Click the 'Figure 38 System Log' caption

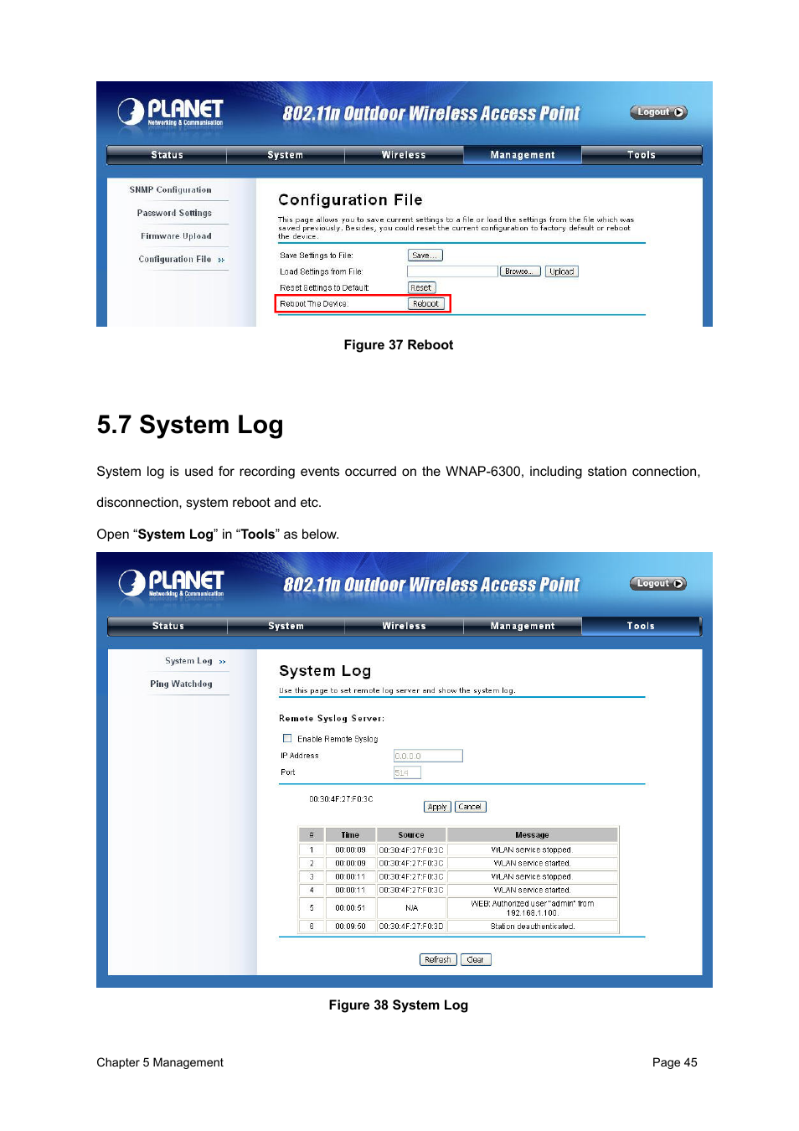(x=399, y=1005)
